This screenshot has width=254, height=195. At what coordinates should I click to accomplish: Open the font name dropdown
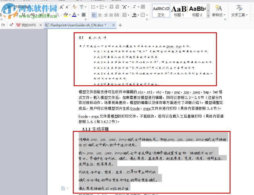pyautogui.click(x=56, y=6)
